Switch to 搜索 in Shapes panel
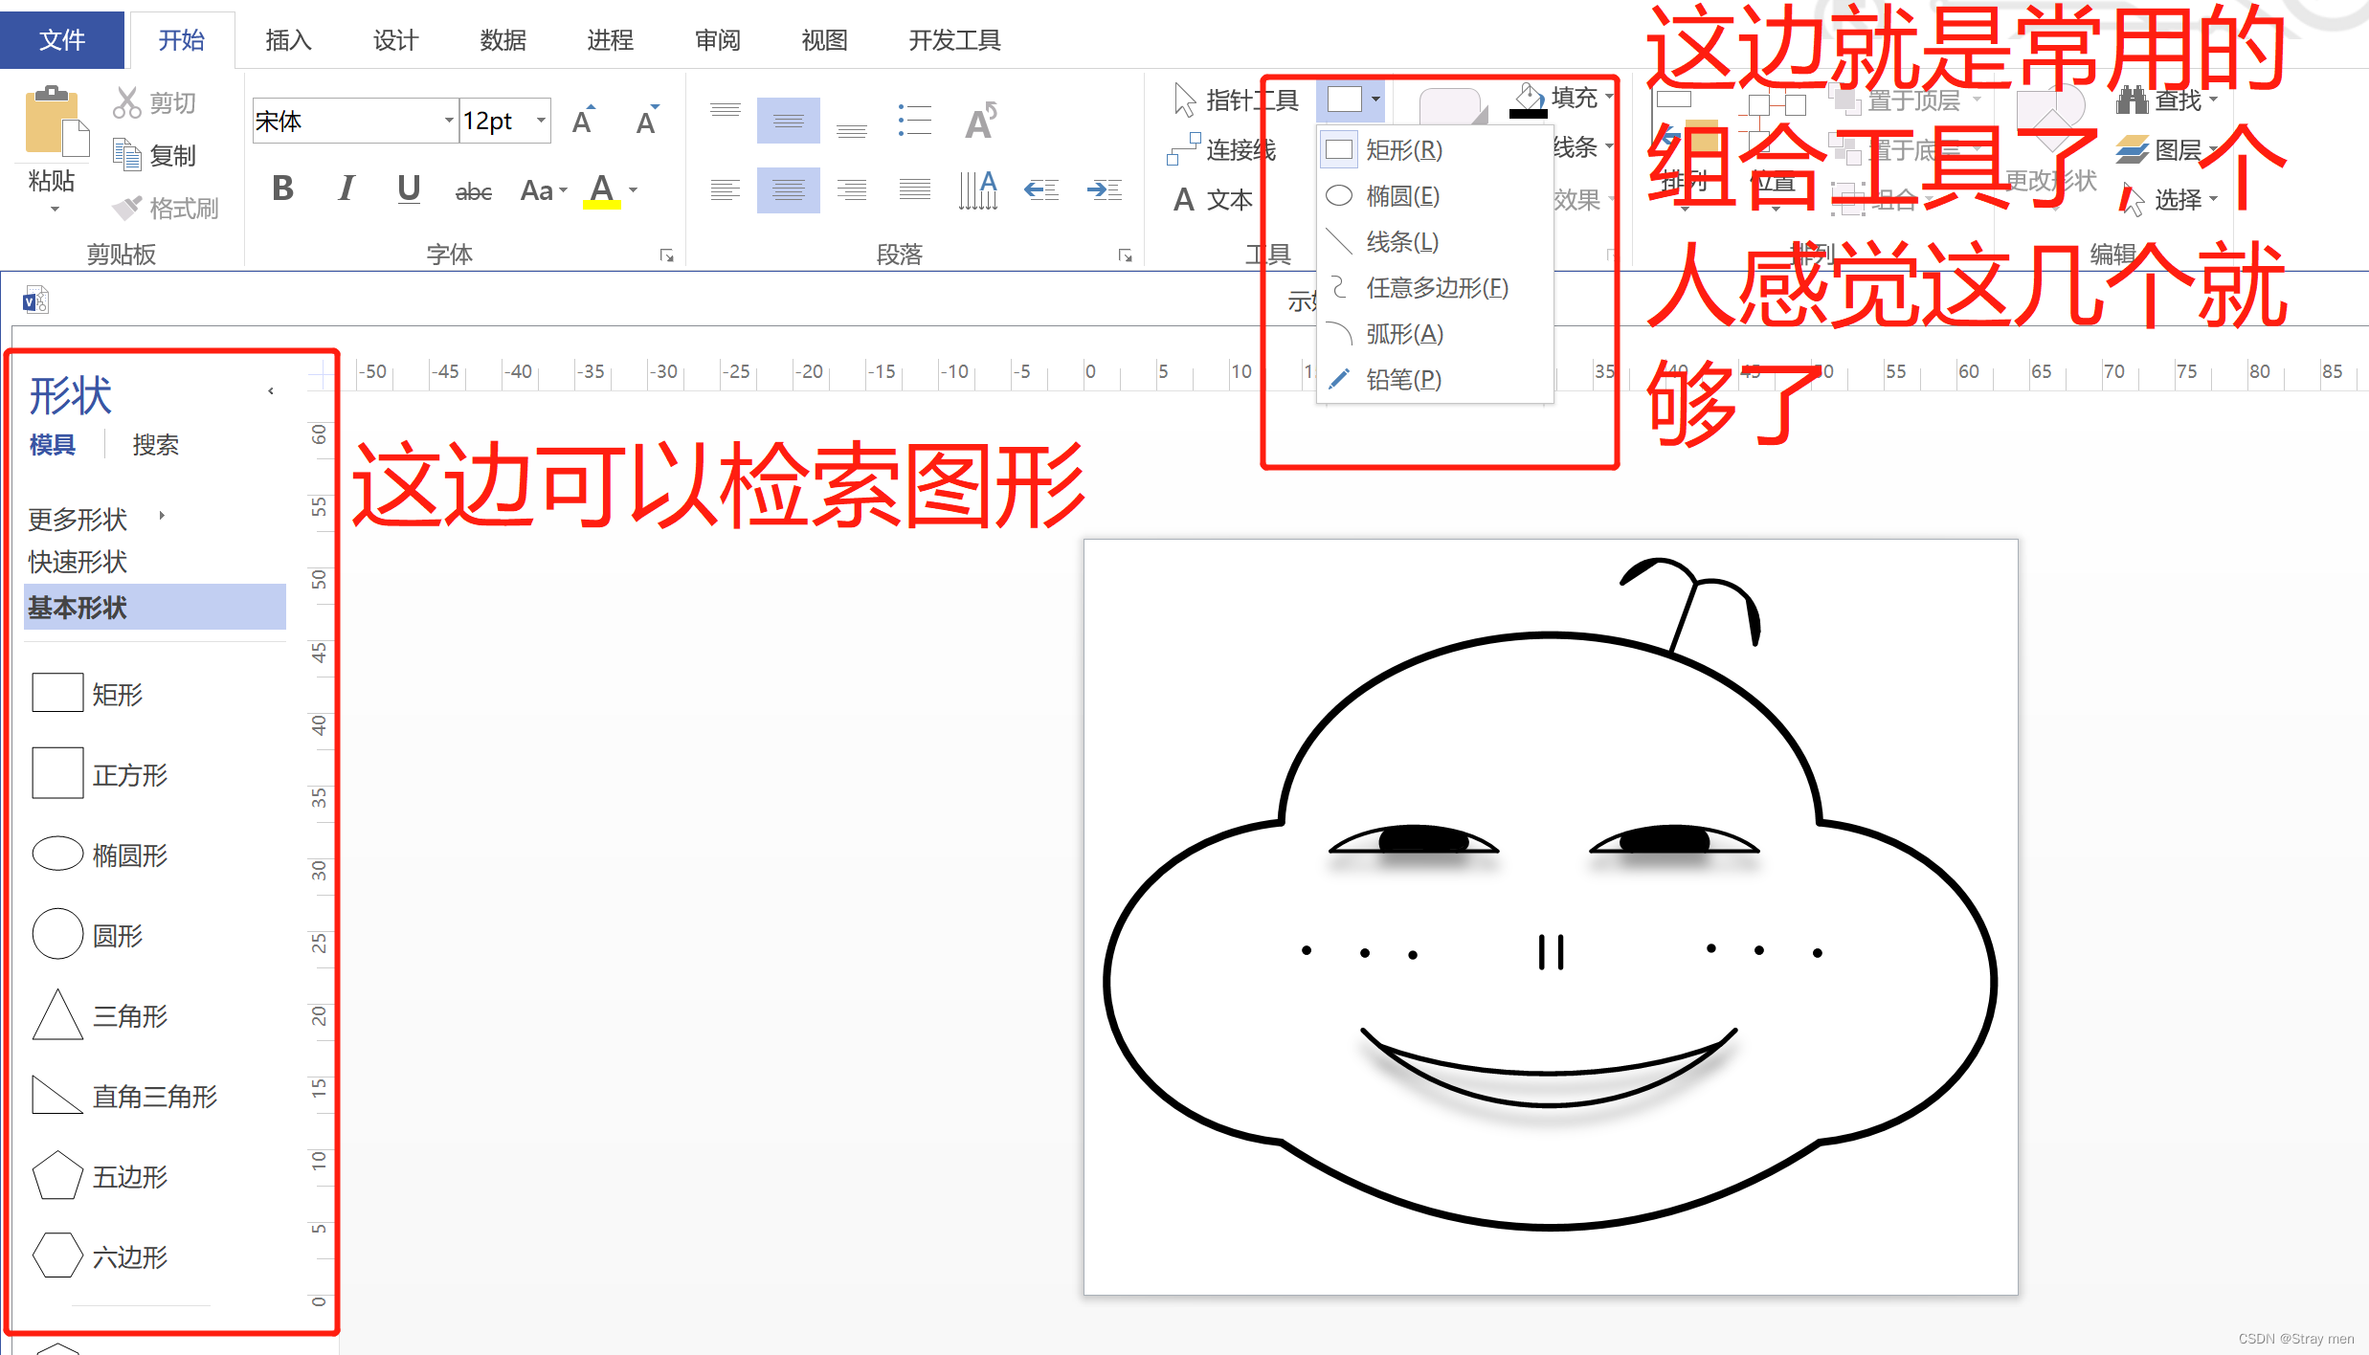The image size is (2369, 1355). [155, 444]
